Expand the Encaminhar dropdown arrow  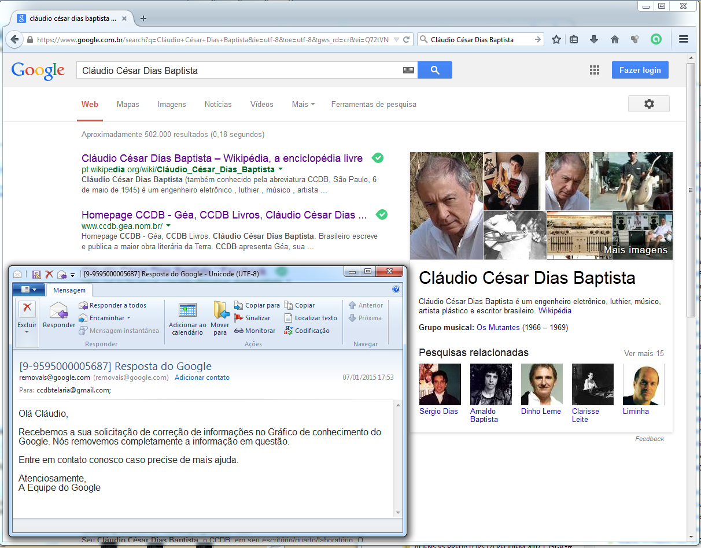click(x=128, y=318)
